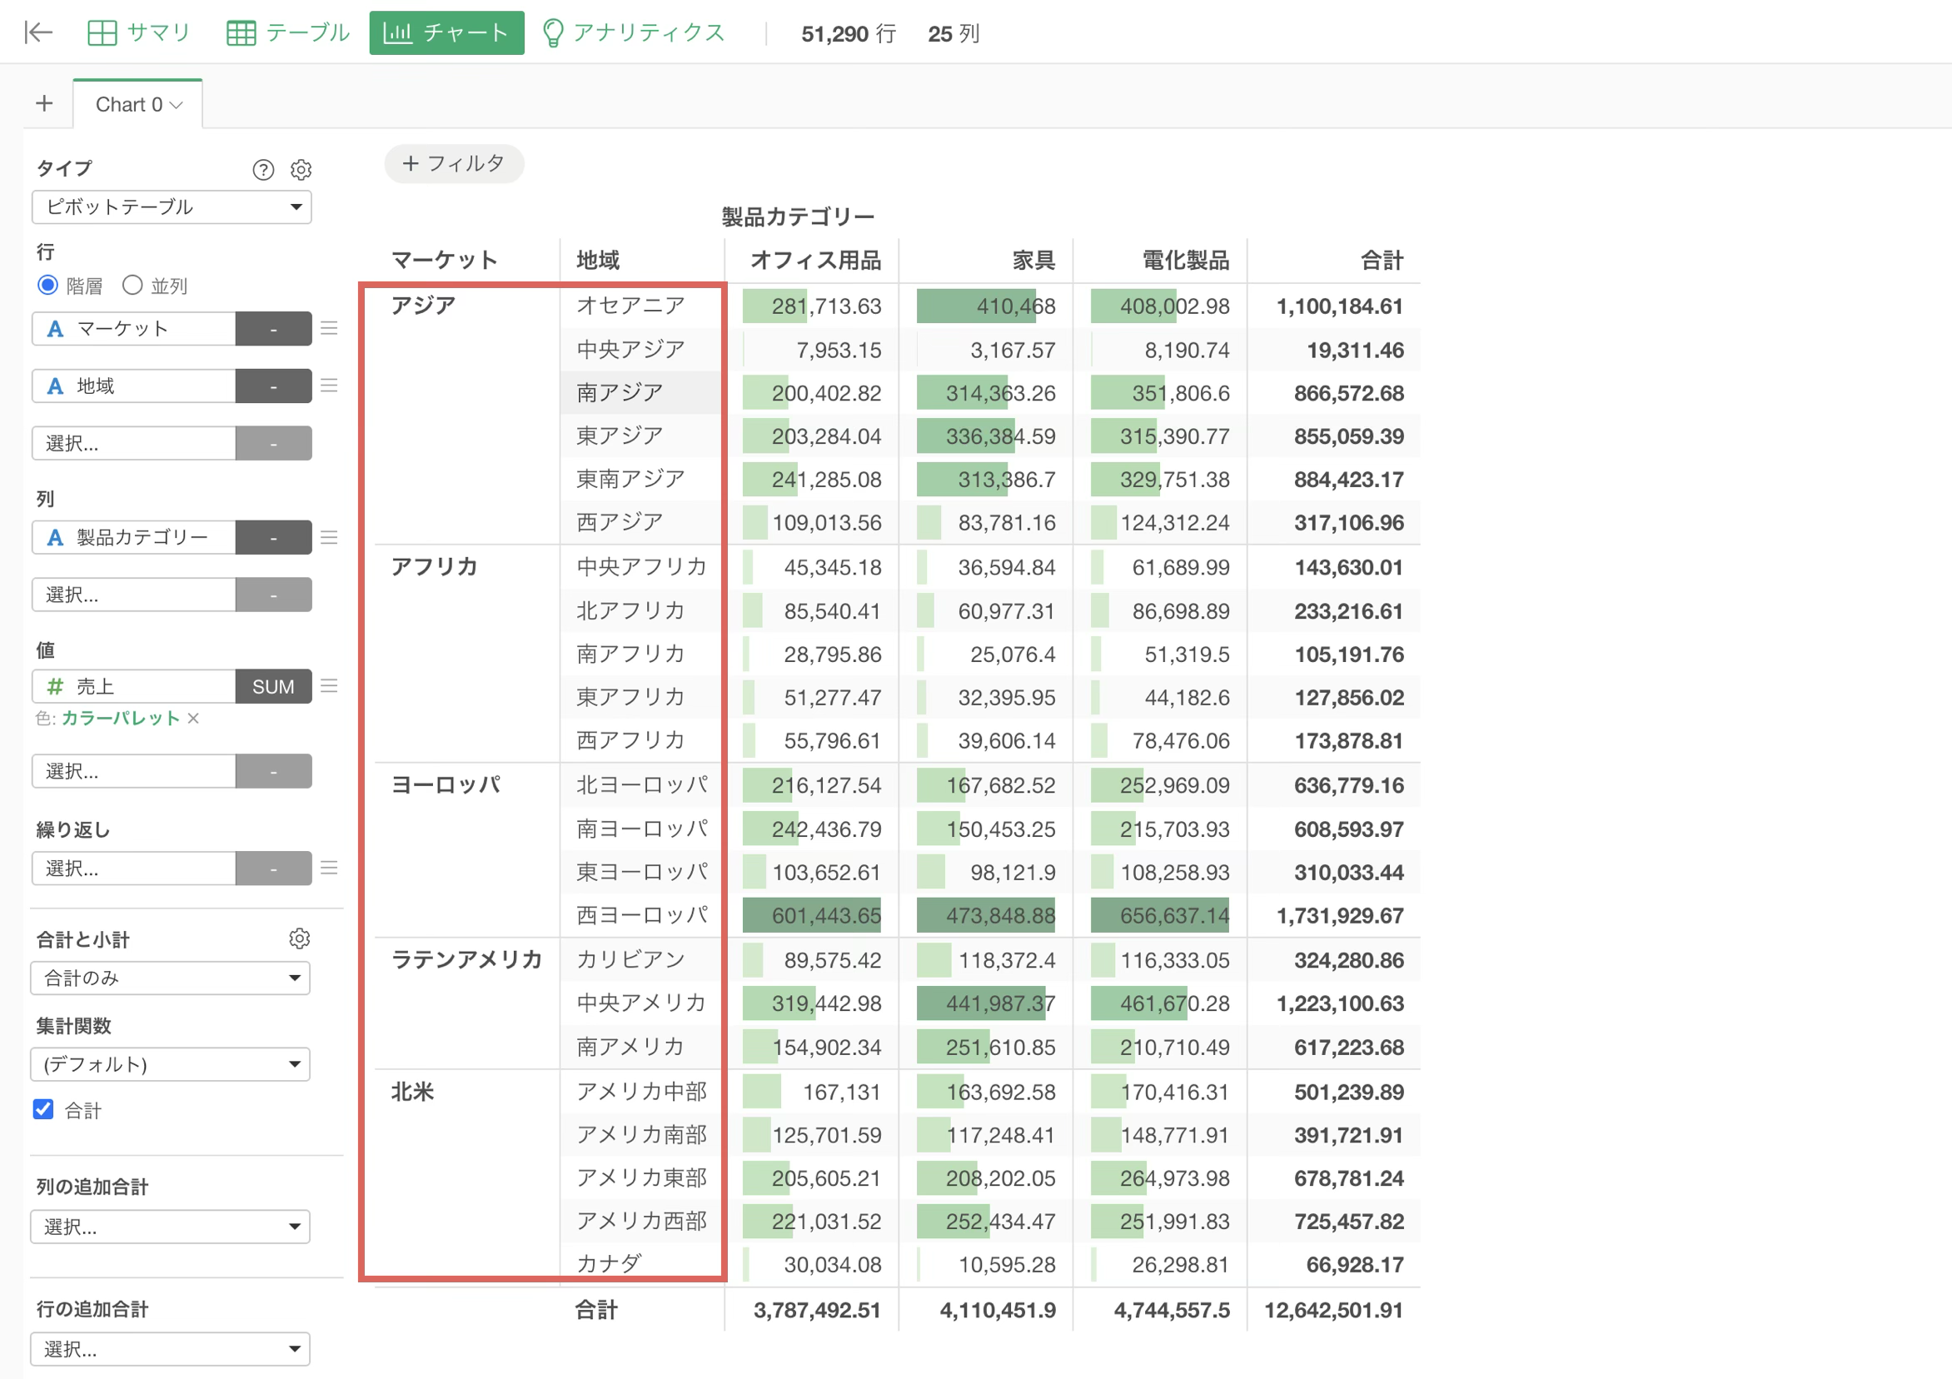Image resolution: width=1952 pixels, height=1379 pixels.
Task: Select the 階層 radio button
Action: click(x=47, y=285)
